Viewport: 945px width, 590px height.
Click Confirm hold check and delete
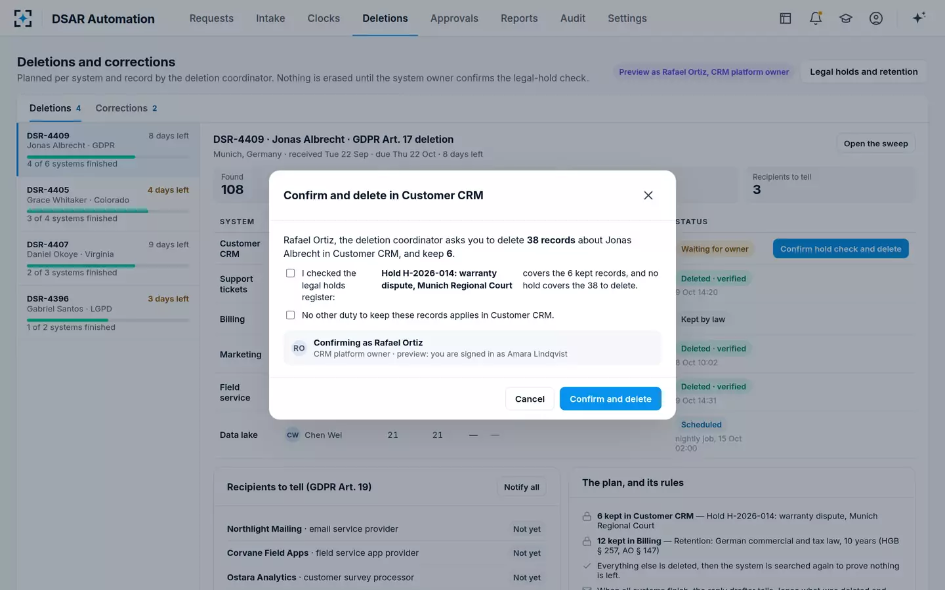click(x=841, y=248)
